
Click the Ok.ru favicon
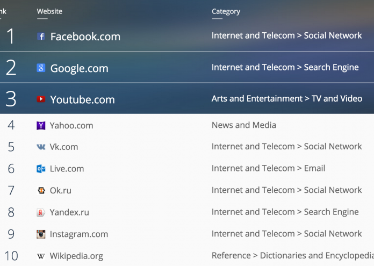point(41,190)
